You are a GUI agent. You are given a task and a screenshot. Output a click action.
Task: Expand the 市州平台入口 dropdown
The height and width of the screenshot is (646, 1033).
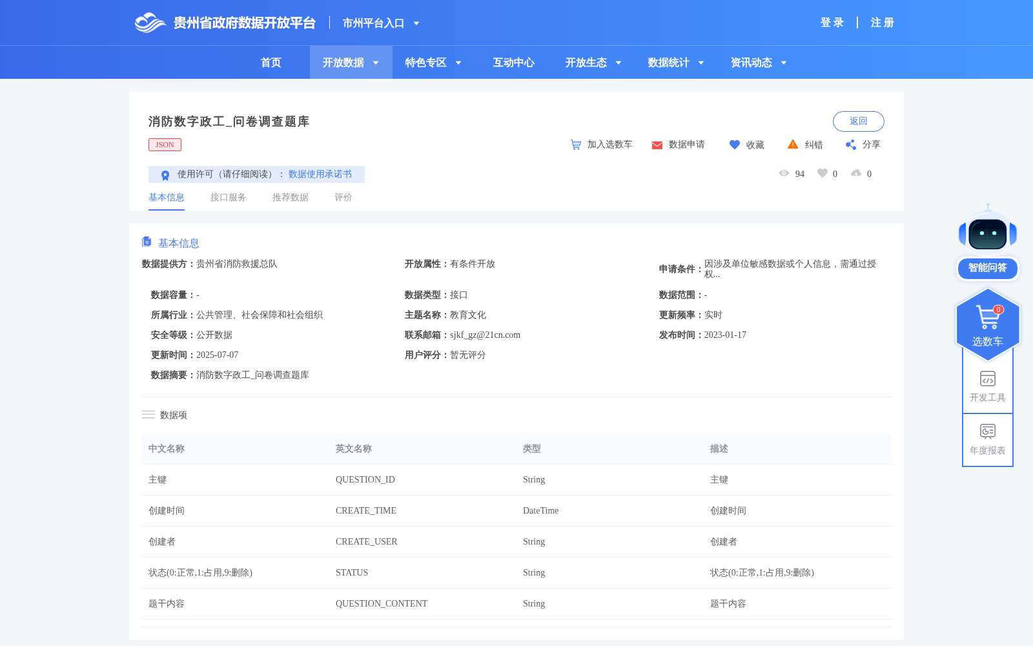click(416, 24)
